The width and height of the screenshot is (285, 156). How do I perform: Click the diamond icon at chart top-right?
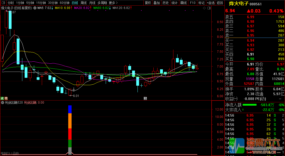204,8
